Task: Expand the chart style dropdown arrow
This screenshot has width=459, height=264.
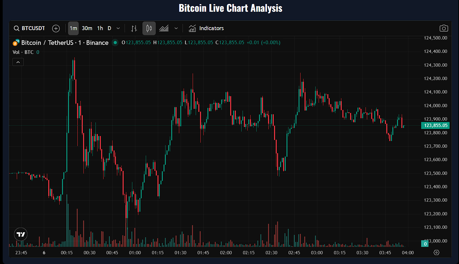Action: click(176, 28)
